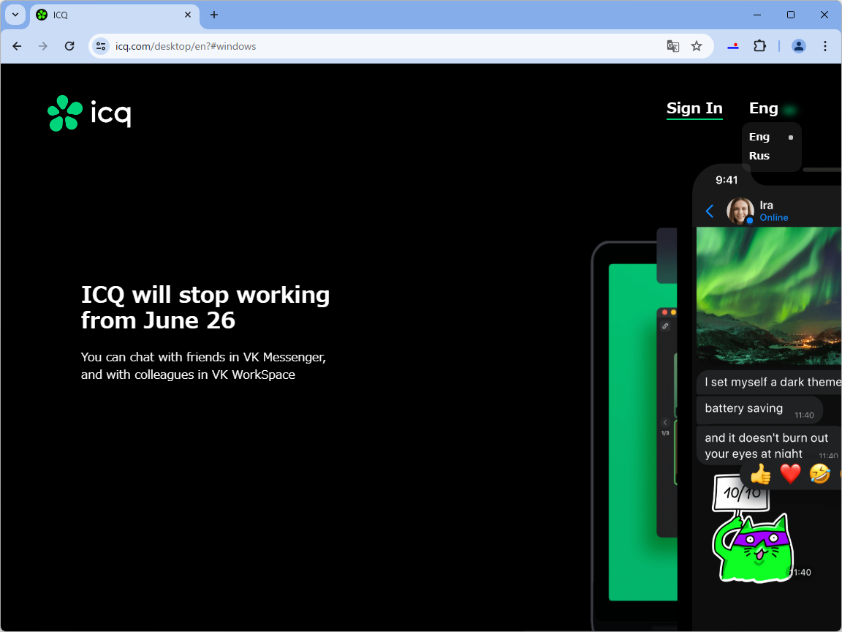Toggle the thumbs up reaction on the message
The height and width of the screenshot is (632, 842).
tap(759, 474)
